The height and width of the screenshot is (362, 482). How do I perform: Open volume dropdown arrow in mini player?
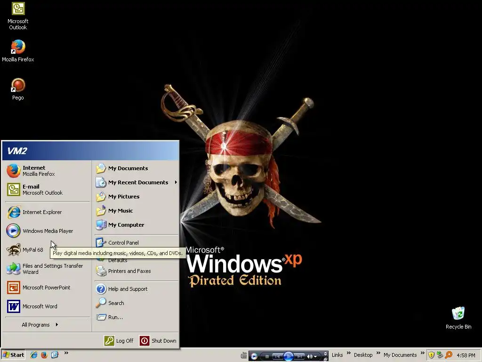point(315,356)
